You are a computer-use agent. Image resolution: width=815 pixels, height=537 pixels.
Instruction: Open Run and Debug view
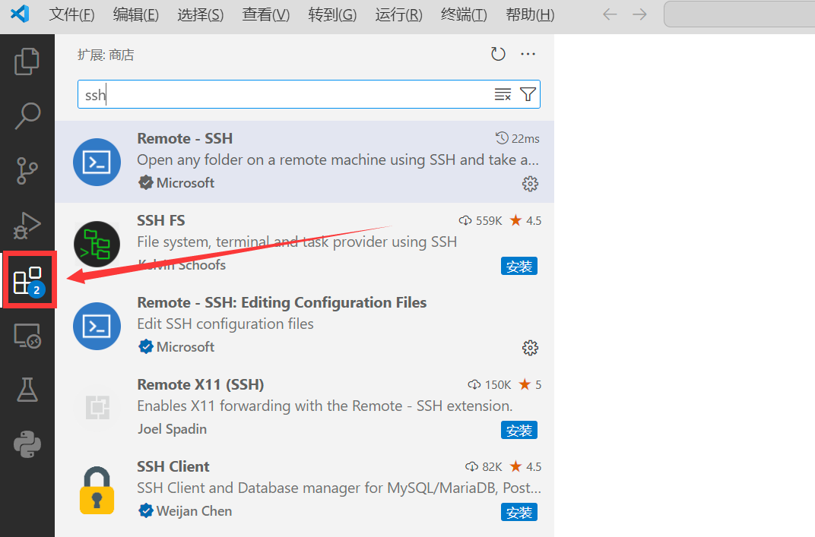tap(27, 226)
